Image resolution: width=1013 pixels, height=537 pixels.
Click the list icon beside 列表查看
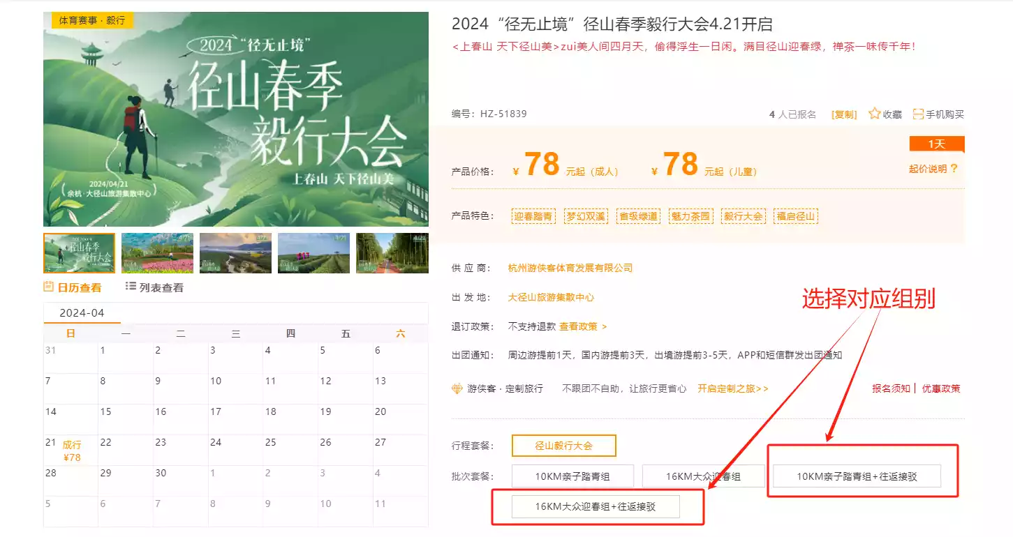click(x=131, y=287)
